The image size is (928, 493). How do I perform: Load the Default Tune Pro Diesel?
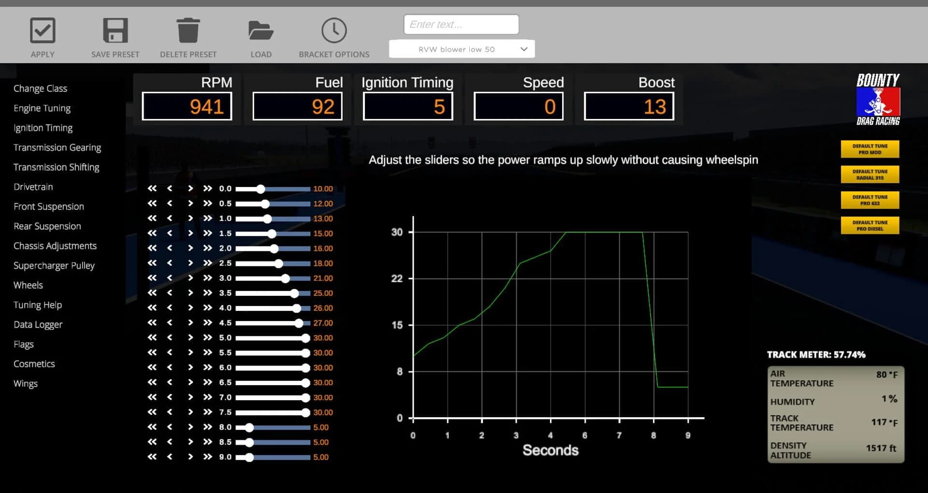(x=870, y=225)
